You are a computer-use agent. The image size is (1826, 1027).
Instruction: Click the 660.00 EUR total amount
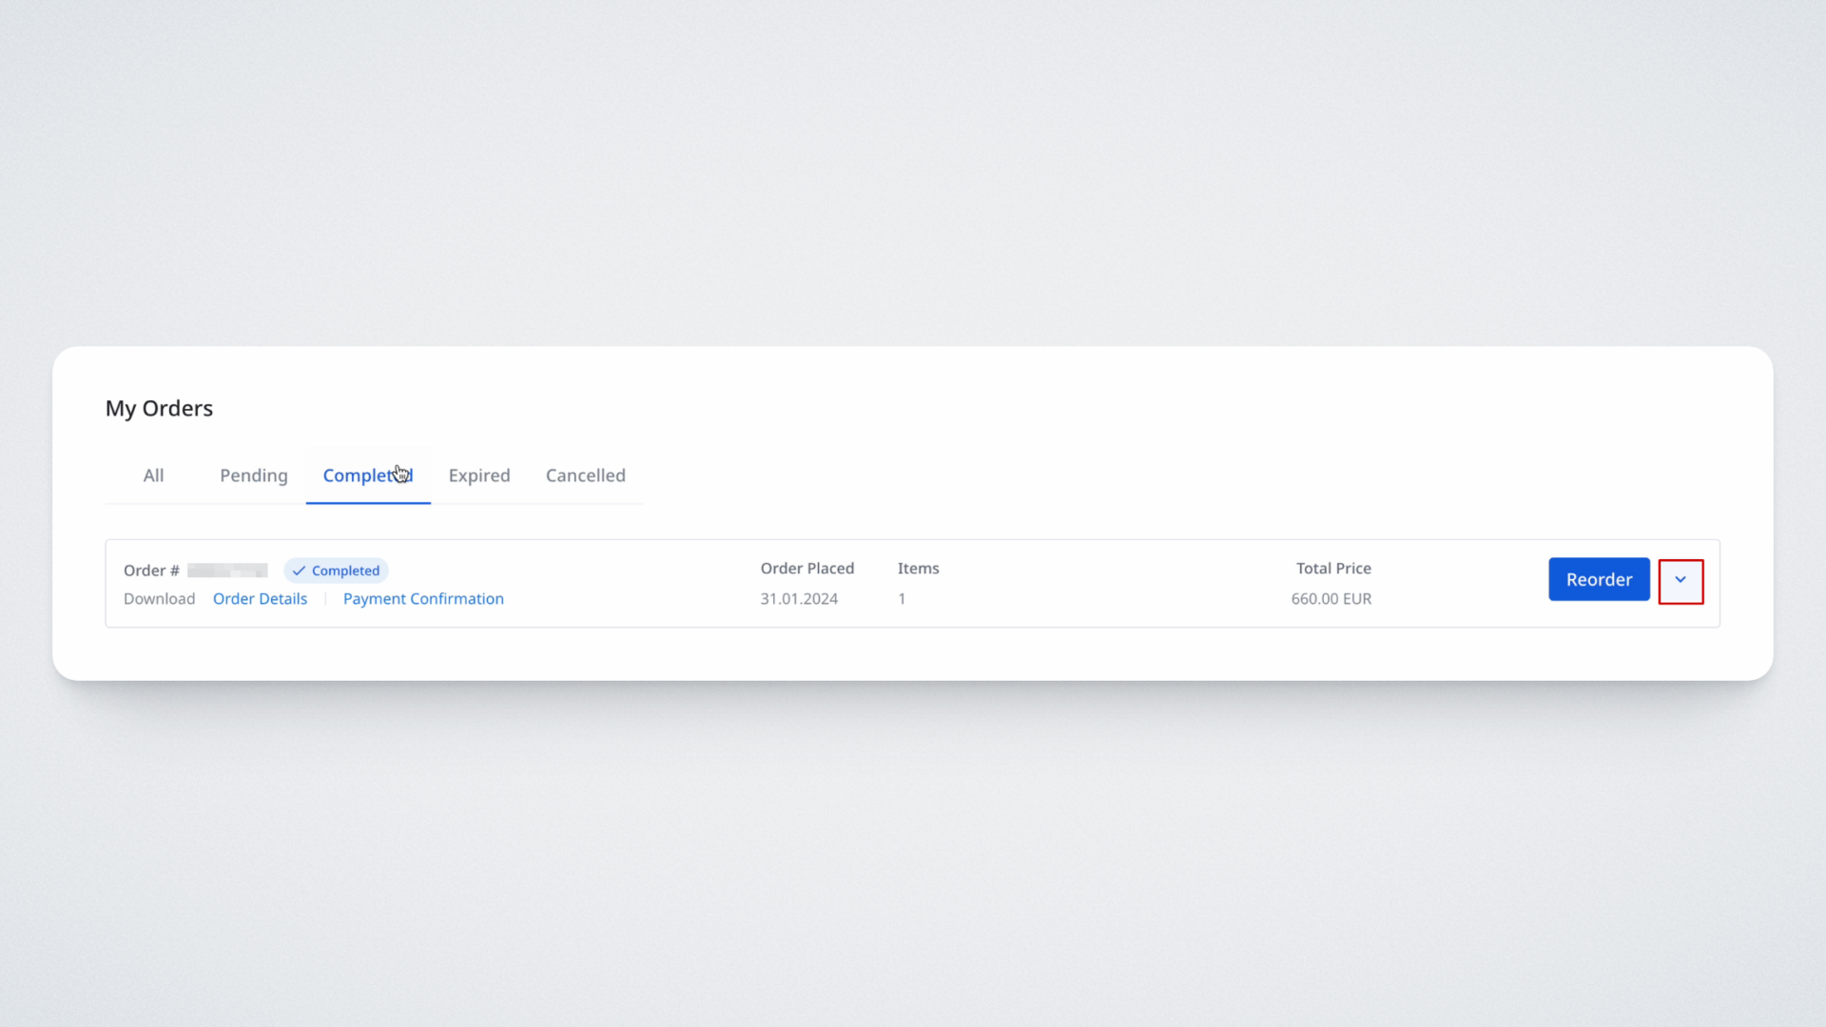coord(1331,599)
